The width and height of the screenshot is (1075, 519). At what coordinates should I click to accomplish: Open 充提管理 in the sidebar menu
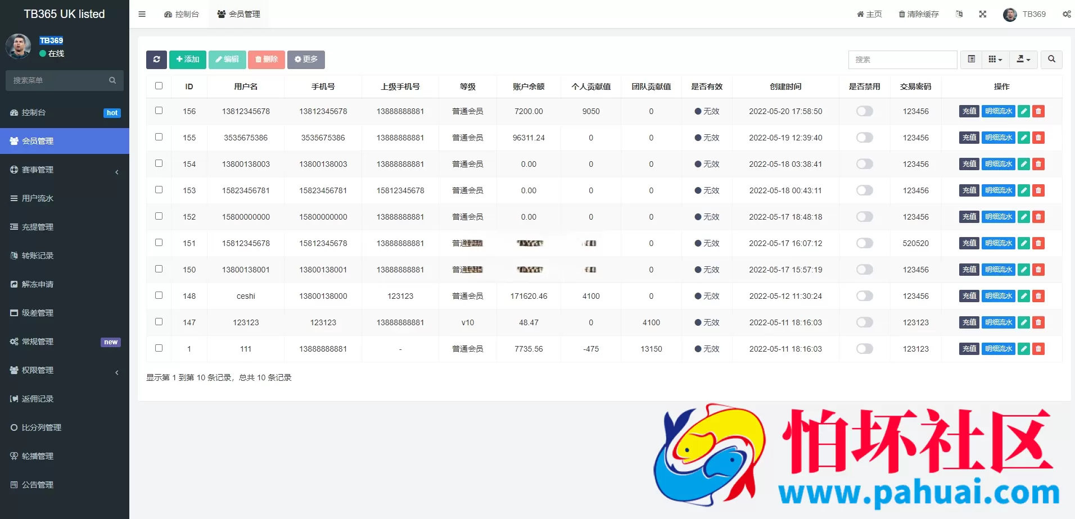(65, 227)
